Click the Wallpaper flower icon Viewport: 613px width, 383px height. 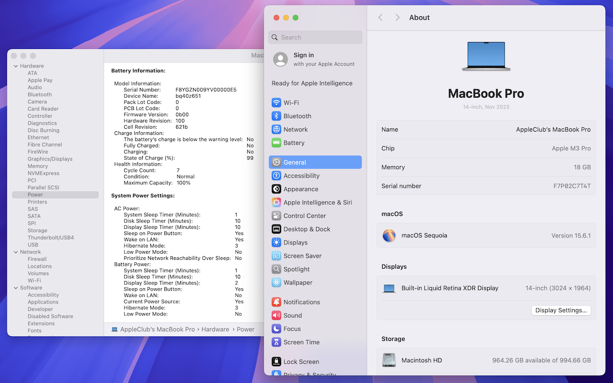tap(276, 283)
